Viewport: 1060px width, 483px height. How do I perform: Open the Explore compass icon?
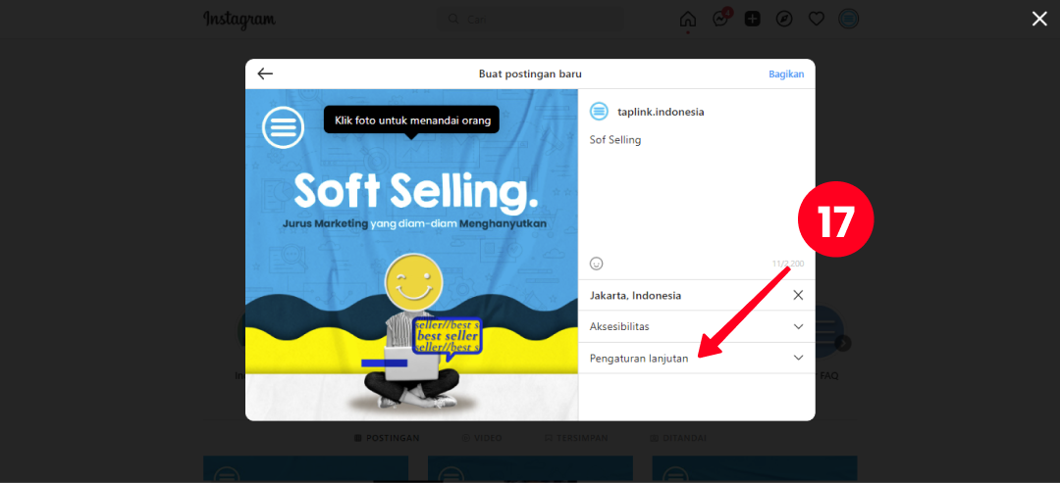(x=784, y=19)
